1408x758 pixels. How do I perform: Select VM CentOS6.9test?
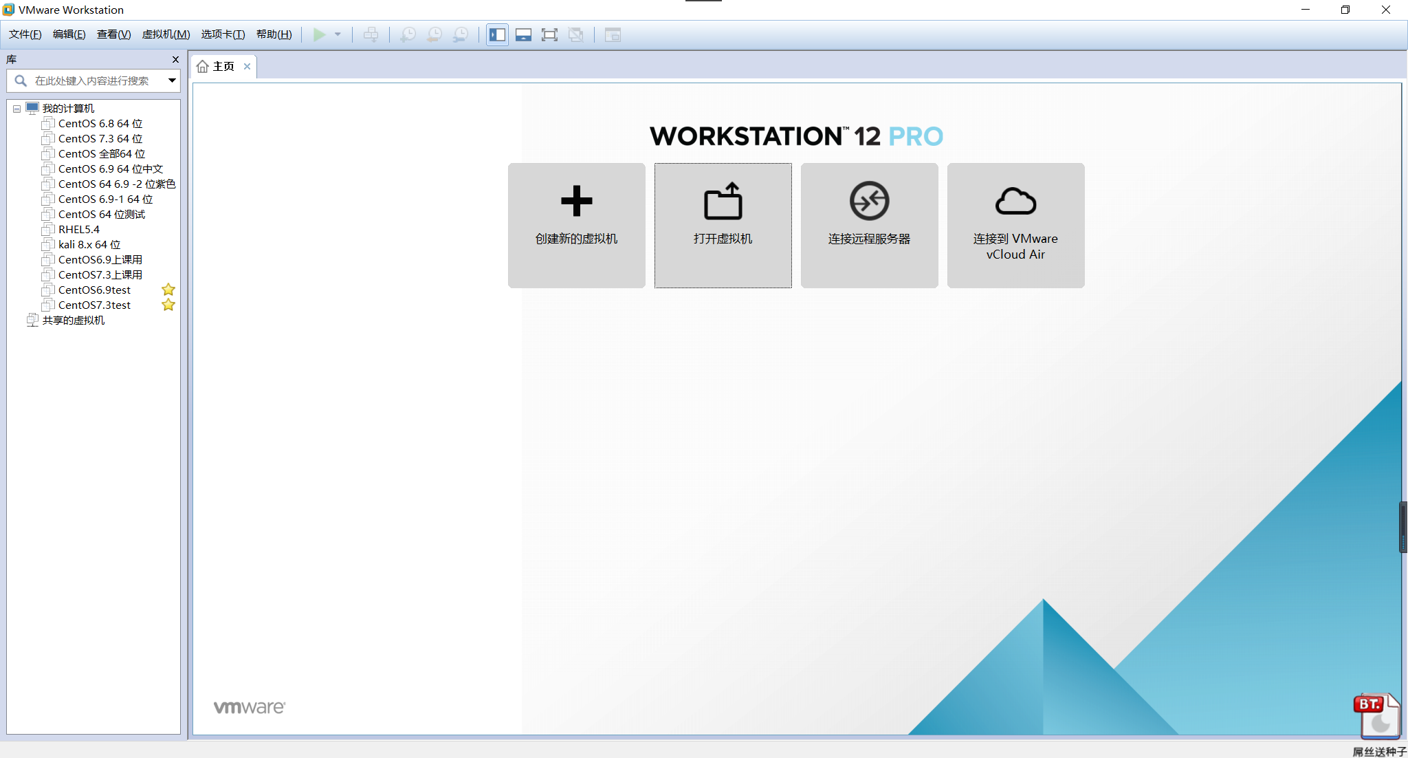pyautogui.click(x=94, y=290)
